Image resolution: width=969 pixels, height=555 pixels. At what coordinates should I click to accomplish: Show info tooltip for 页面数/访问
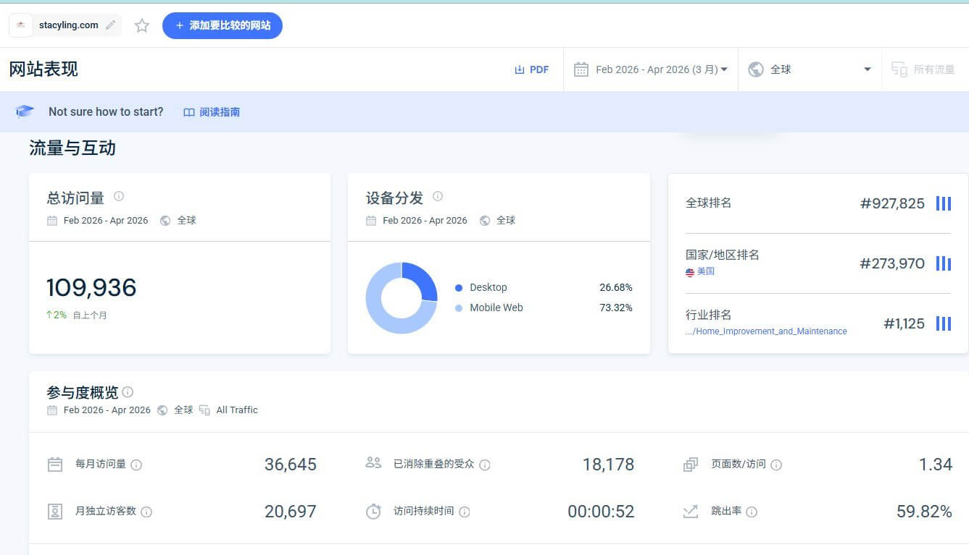point(776,465)
